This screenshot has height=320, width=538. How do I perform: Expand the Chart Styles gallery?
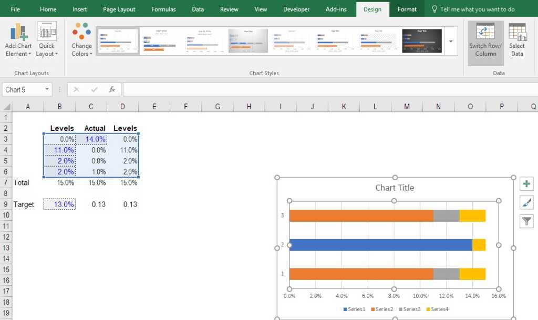(451, 40)
